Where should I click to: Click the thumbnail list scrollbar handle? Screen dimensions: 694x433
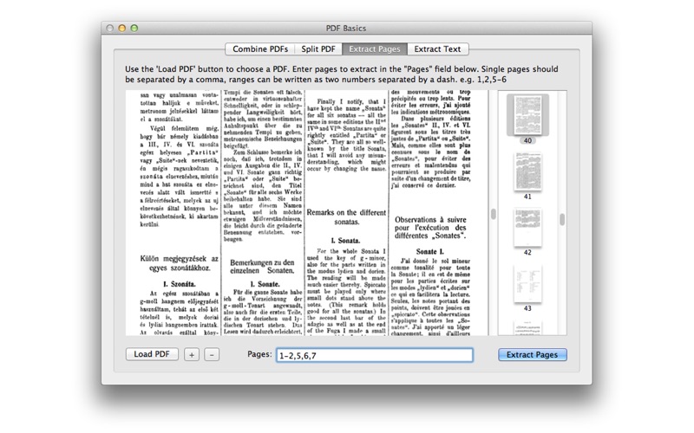pos(562,220)
